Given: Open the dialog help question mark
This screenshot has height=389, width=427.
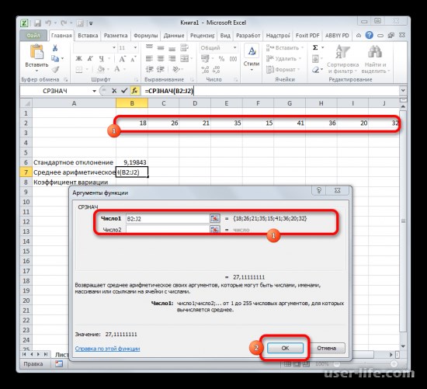Looking at the screenshot, I should pos(319,190).
